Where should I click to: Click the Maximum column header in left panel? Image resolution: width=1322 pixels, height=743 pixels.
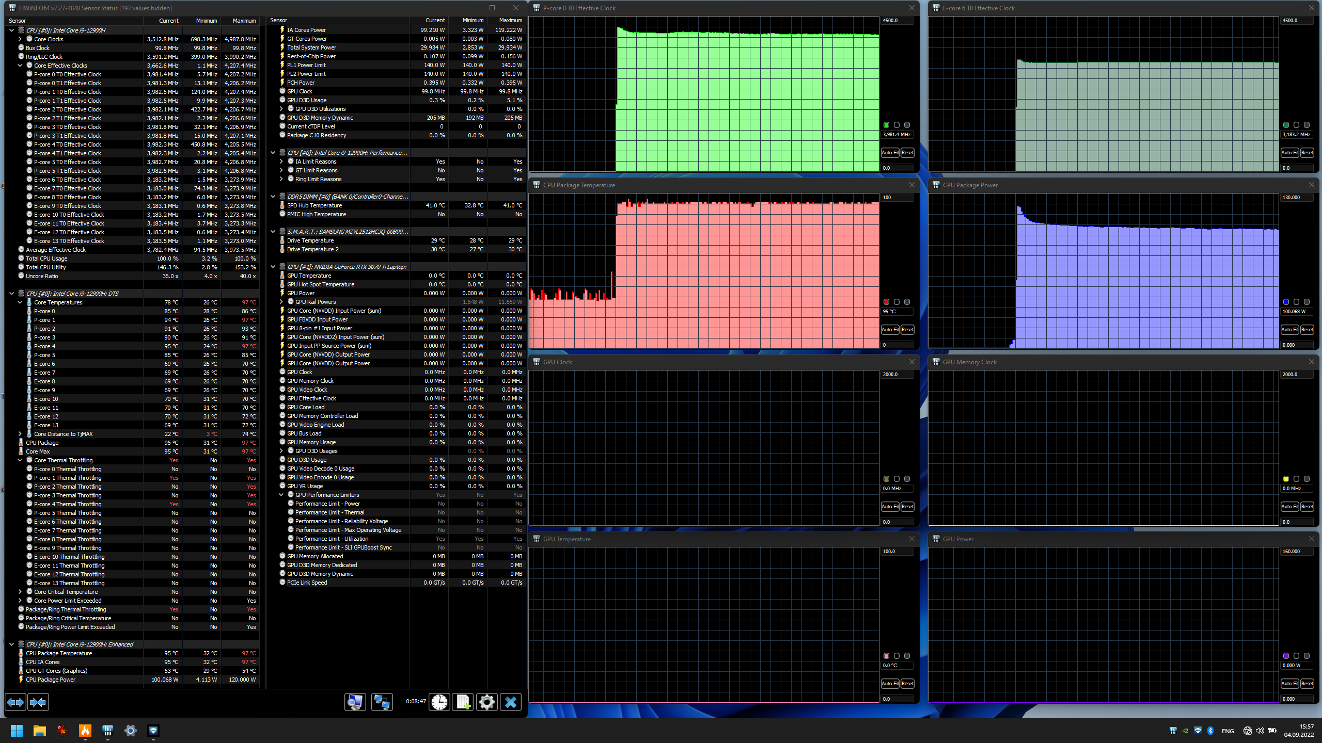click(x=244, y=21)
